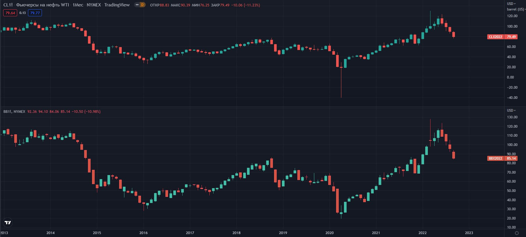This screenshot has height=237, width=526.
Task: Click the 2022 label on time axis
Action: click(x=422, y=233)
